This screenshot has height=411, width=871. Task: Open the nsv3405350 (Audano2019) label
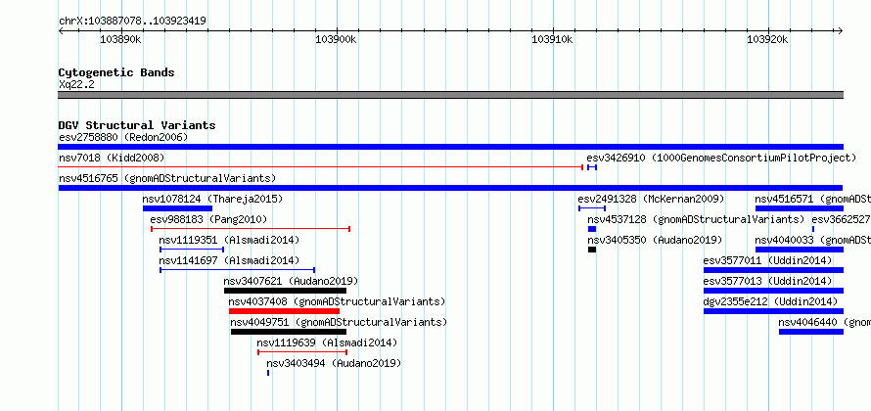click(x=655, y=240)
